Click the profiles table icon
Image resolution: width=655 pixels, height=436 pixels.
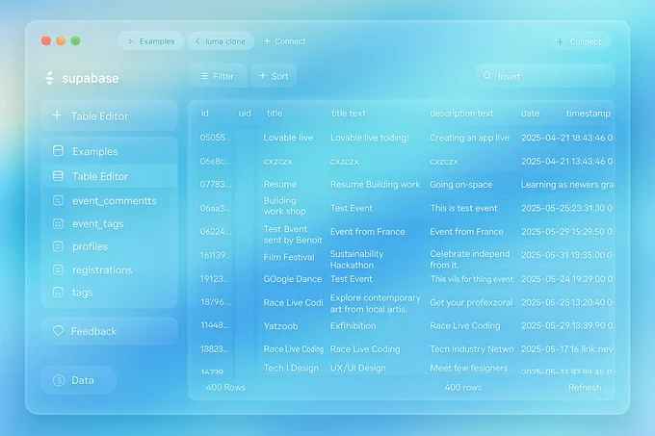(x=58, y=246)
